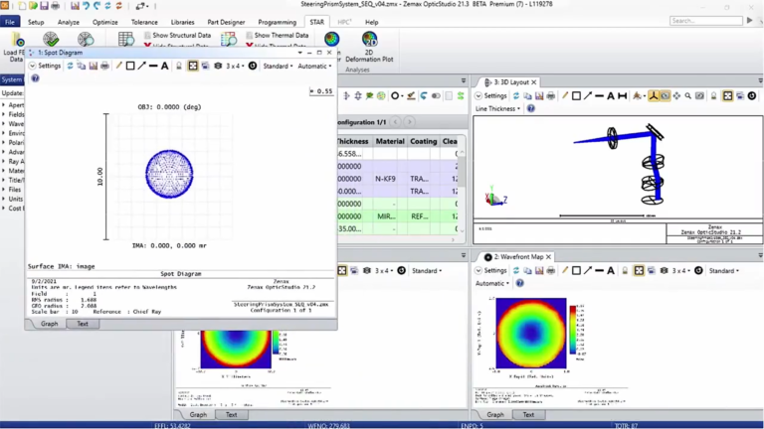Toggle the 3D Layout window lock

point(714,95)
